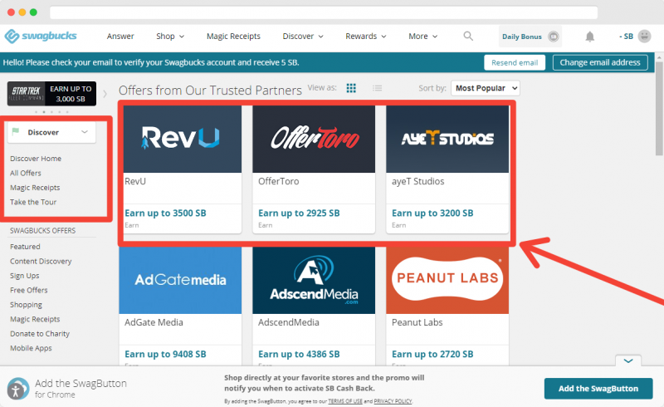Go to Discover Home
The width and height of the screenshot is (664, 407).
[36, 159]
